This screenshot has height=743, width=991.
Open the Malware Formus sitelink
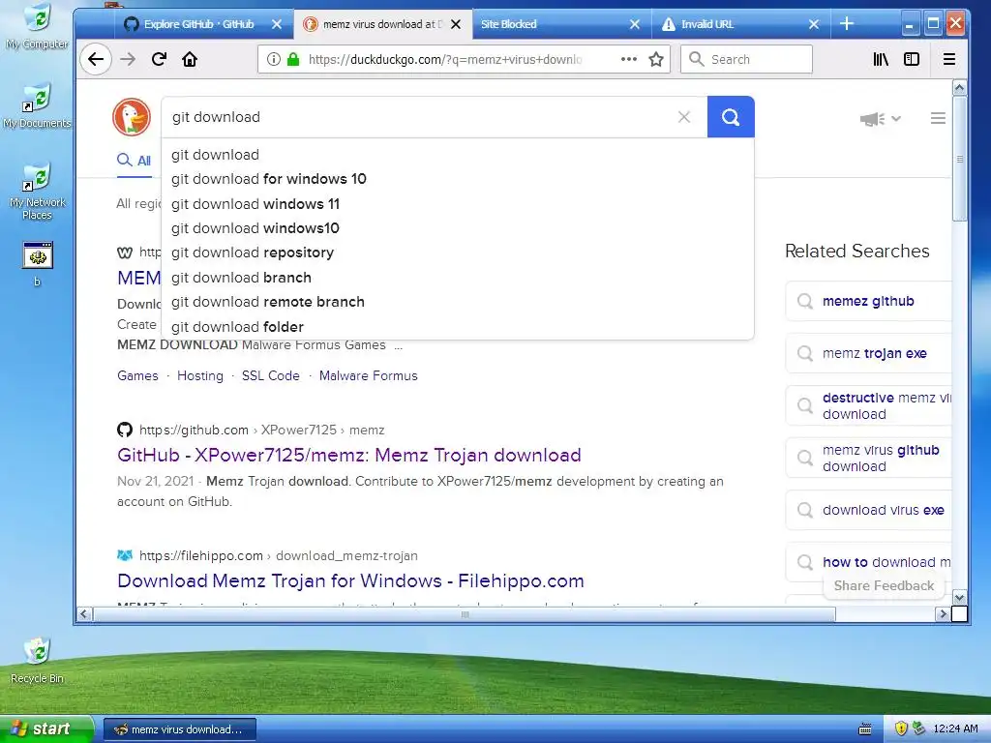[x=369, y=375]
